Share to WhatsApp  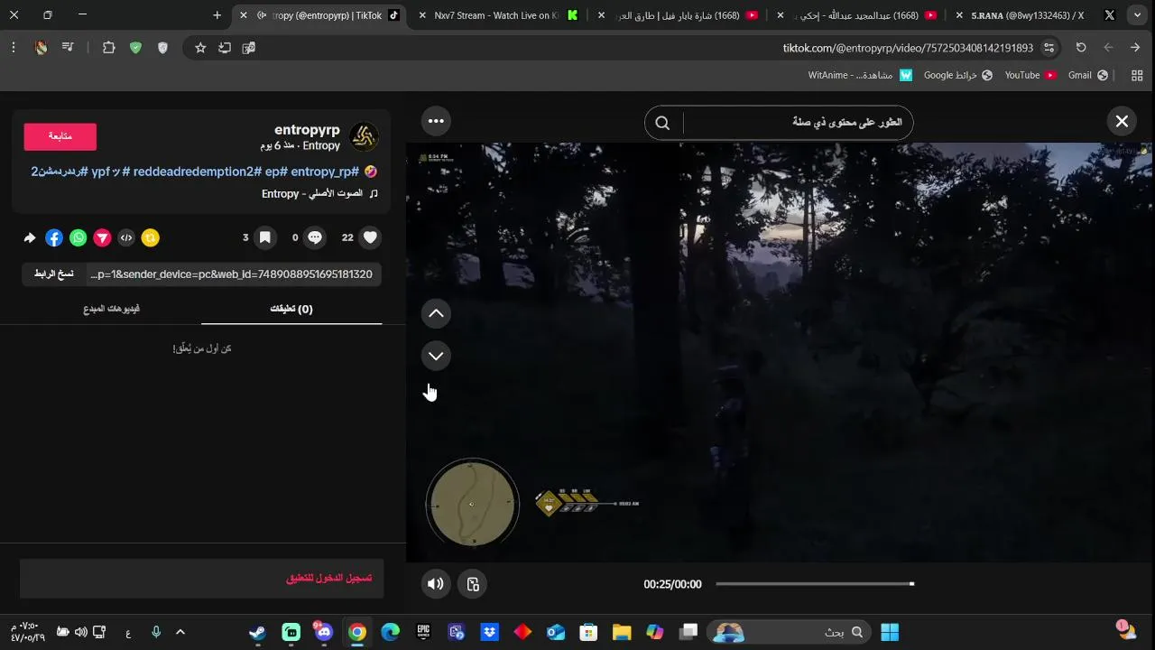79,237
